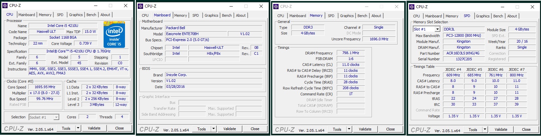The width and height of the screenshot is (541, 137).
Task: Expand the Slot #1 memory slot dropdown
Action: click(x=437, y=29)
